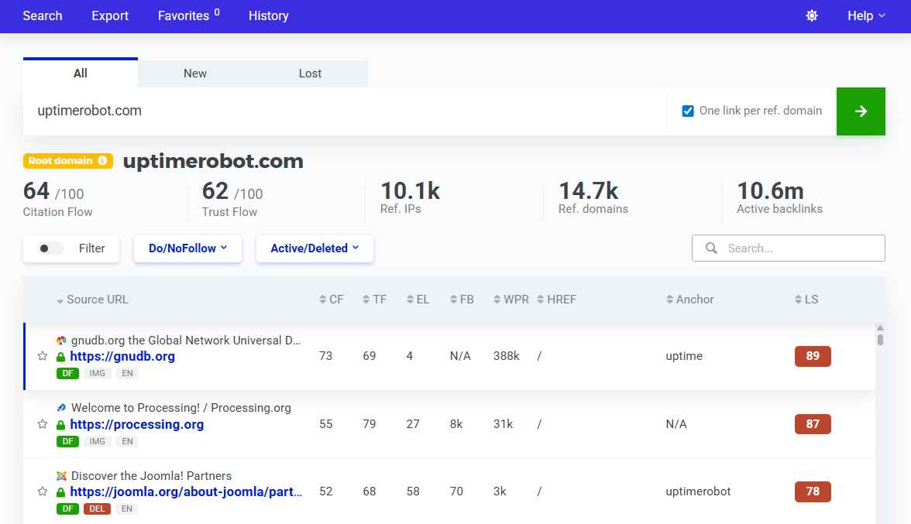Image resolution: width=911 pixels, height=524 pixels.
Task: Favorite the processing.org backlink star
Action: [43, 424]
